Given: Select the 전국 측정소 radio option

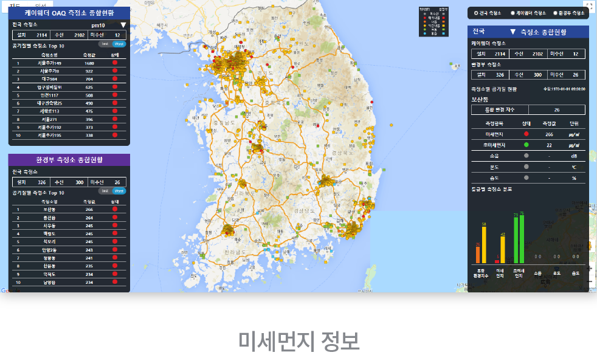Looking at the screenshot, I should point(476,13).
